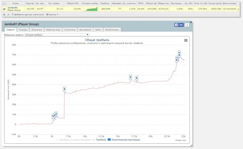Open the Достижения tab

point(85,30)
